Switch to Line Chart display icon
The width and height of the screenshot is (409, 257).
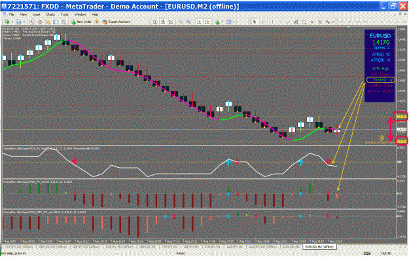pos(171,22)
